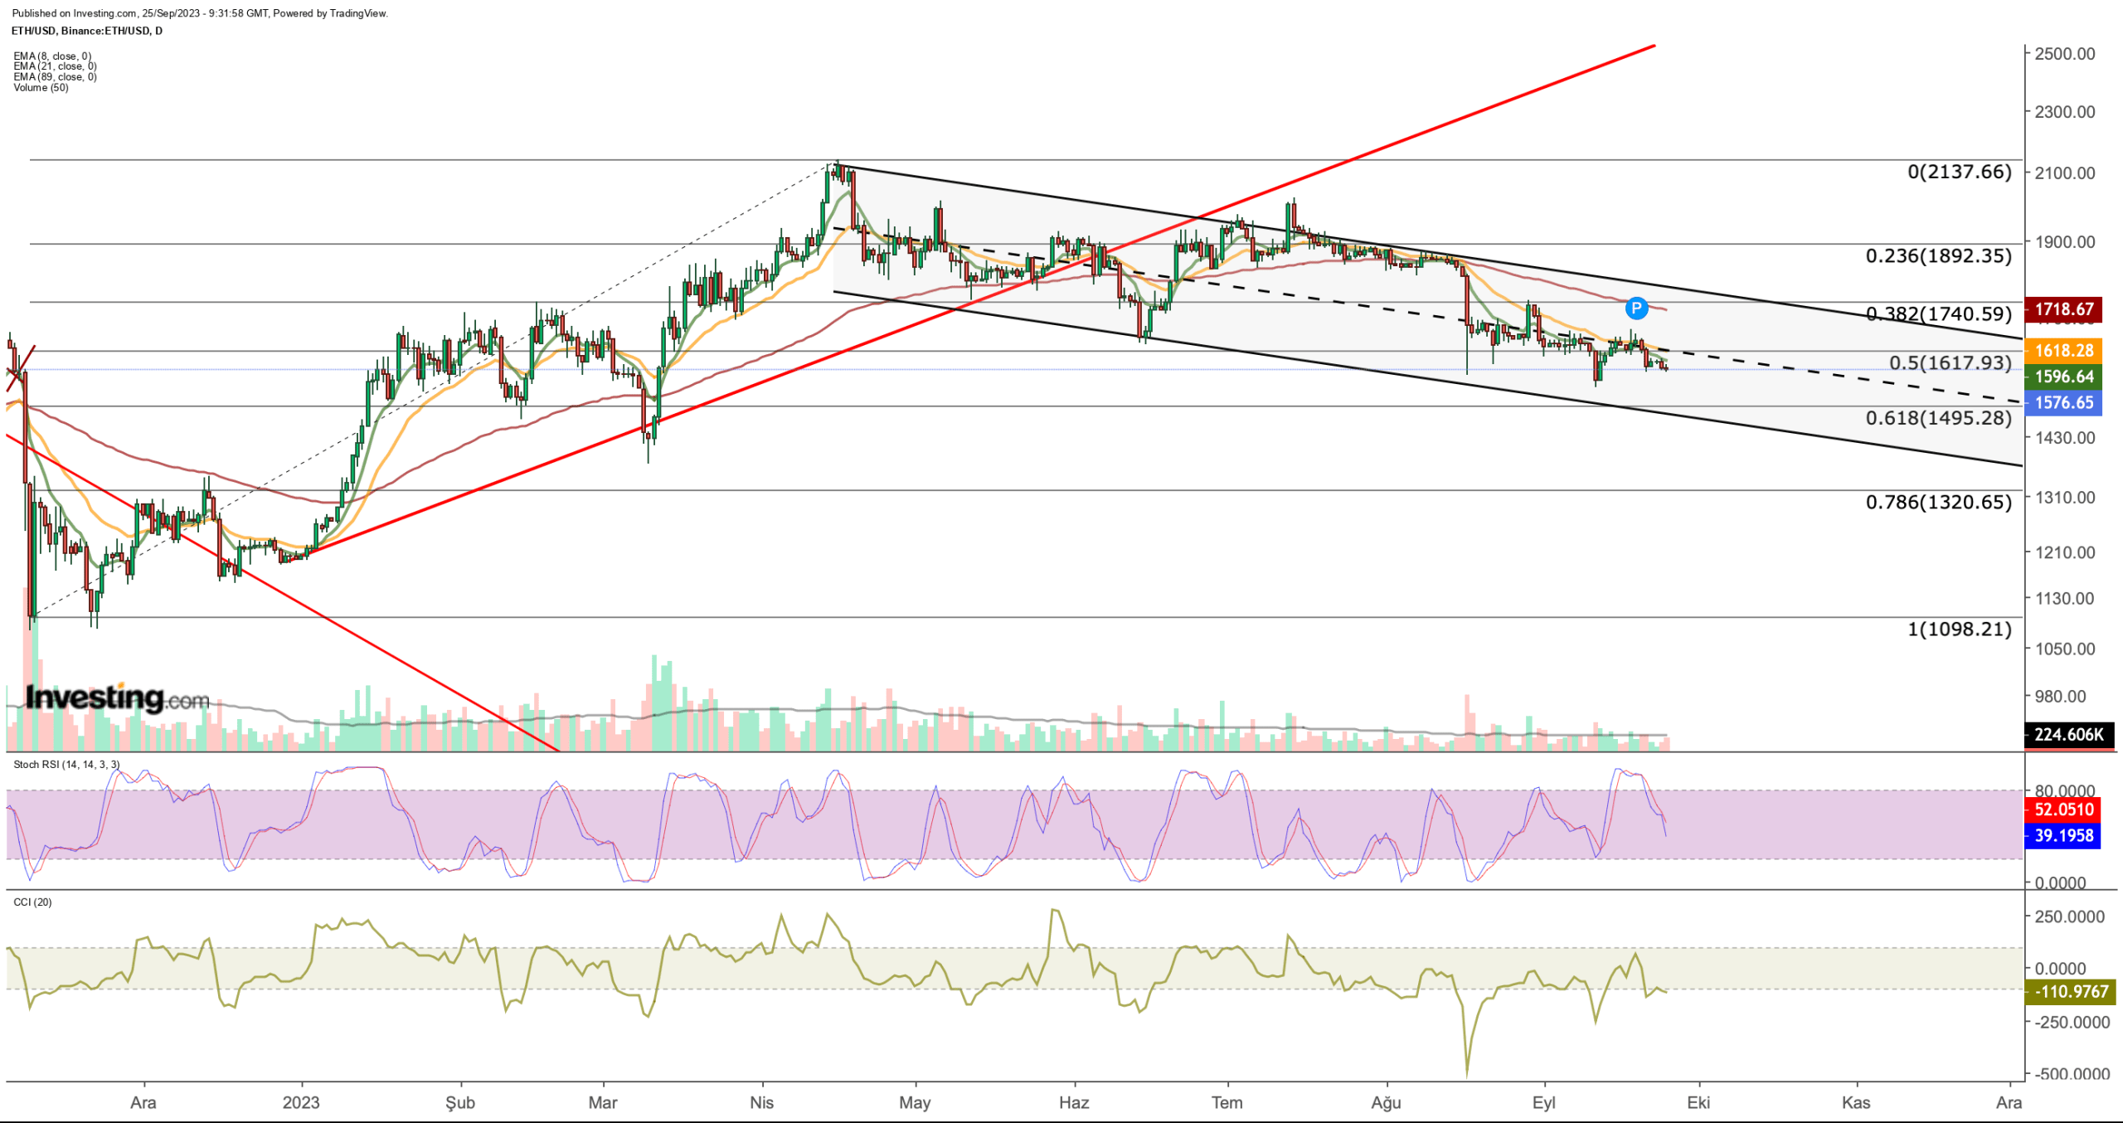Click the CCI (20) indicator label

32,902
